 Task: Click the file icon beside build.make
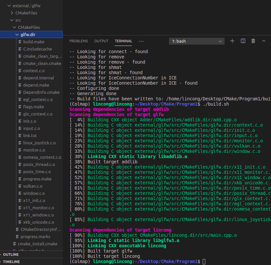point(20,42)
